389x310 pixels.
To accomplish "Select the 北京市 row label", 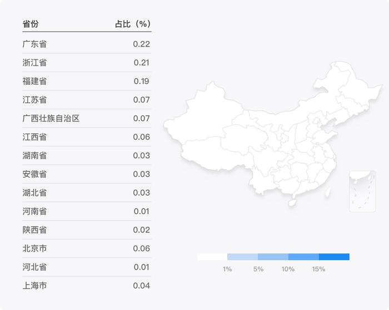I will coord(34,248).
